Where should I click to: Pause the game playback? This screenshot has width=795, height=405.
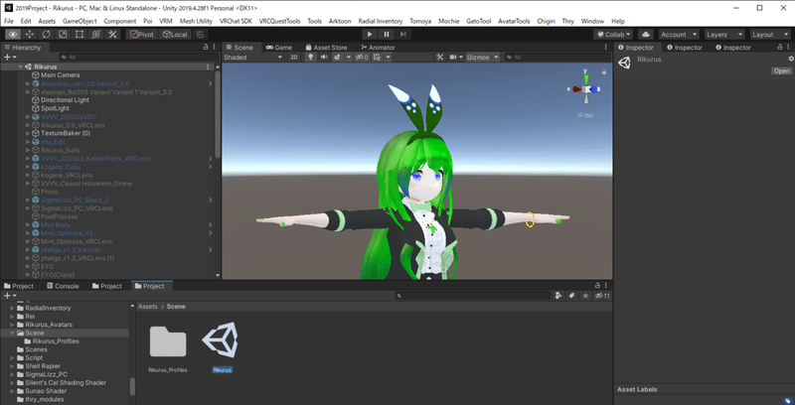387,35
